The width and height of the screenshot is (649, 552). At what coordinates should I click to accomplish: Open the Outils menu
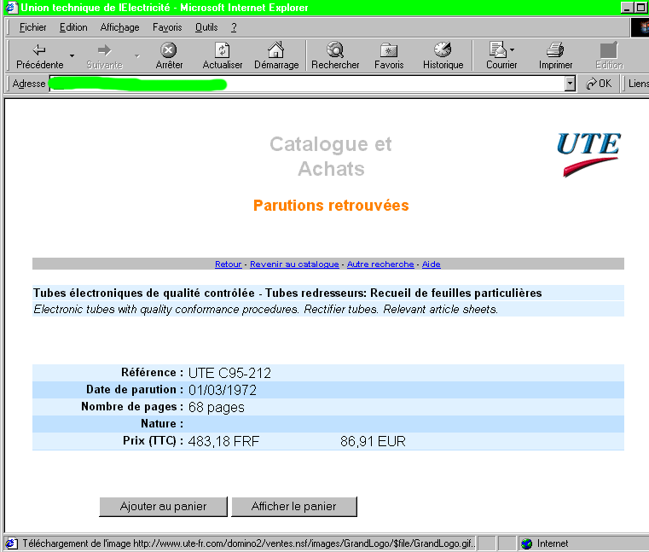[x=206, y=27]
